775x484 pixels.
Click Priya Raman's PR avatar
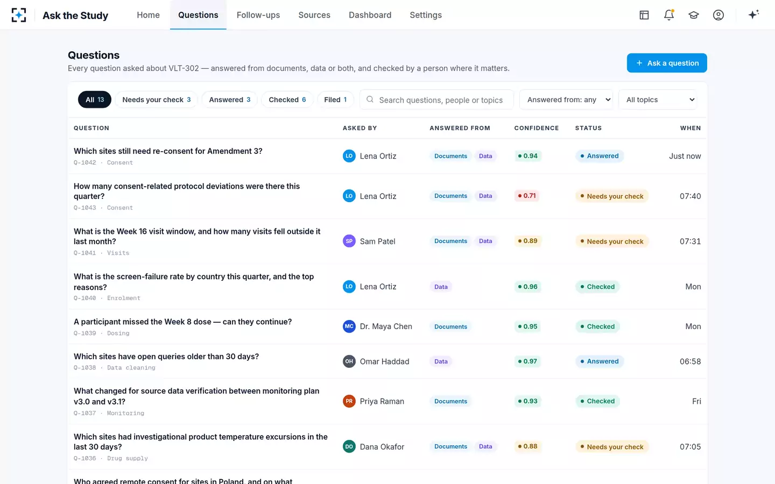tap(349, 401)
